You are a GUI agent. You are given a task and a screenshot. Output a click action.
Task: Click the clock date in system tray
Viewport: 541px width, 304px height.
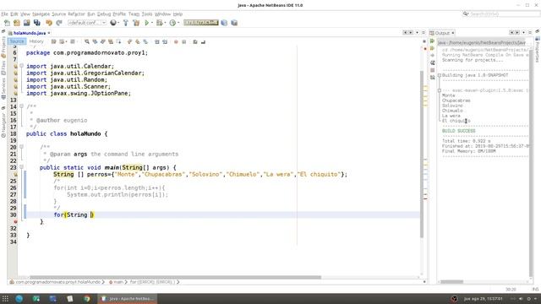point(483,299)
